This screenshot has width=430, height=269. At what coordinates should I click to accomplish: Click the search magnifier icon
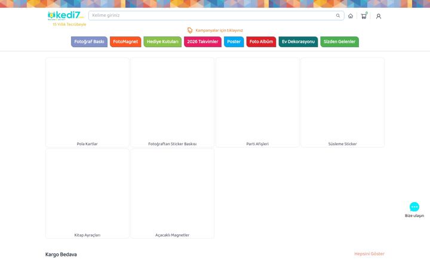[338, 16]
